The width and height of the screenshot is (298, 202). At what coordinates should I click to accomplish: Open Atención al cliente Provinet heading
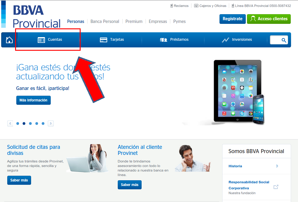coord(140,150)
